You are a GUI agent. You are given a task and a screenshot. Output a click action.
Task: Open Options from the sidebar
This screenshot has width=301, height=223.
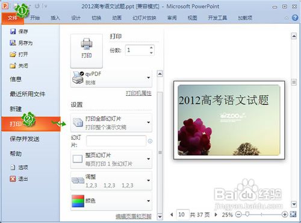(x=19, y=168)
